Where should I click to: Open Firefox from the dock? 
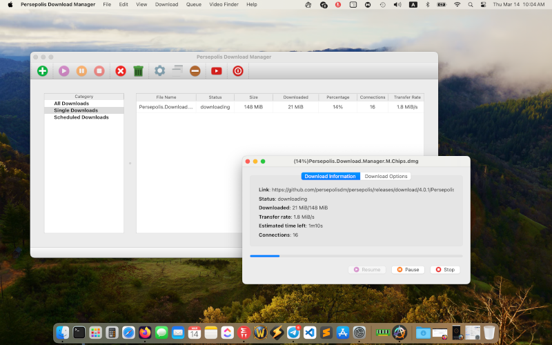pos(145,333)
